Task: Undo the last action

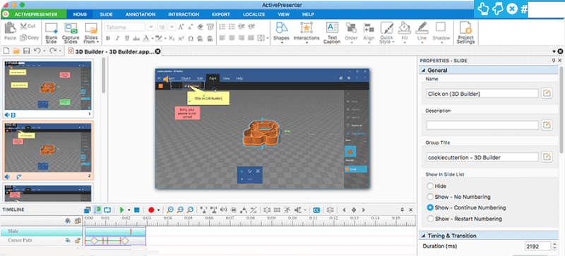Action: 37,51
